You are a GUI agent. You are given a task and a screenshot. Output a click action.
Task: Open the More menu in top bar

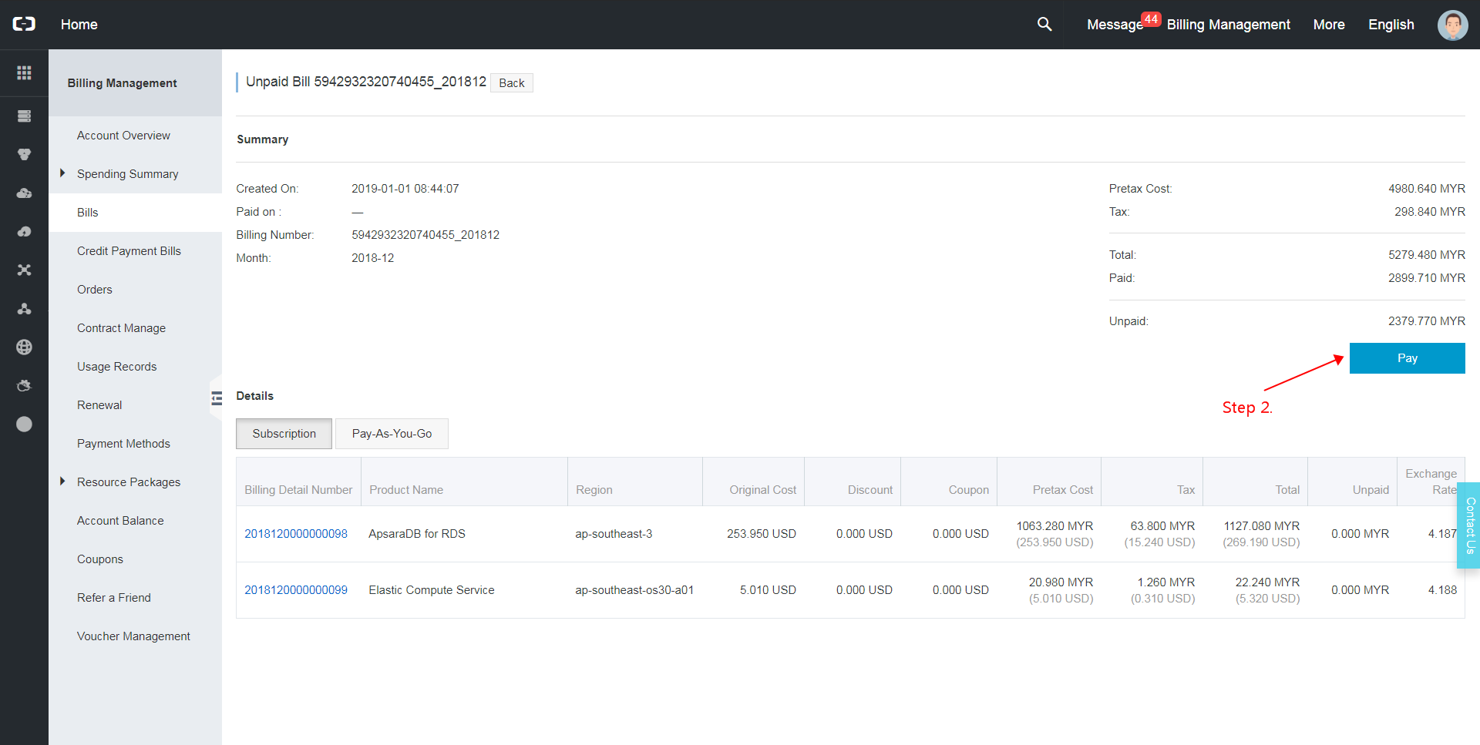point(1329,24)
